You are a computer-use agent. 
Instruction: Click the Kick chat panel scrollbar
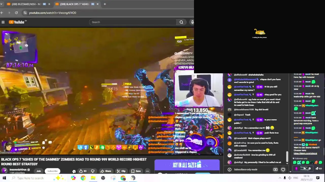pyautogui.click(x=324, y=152)
